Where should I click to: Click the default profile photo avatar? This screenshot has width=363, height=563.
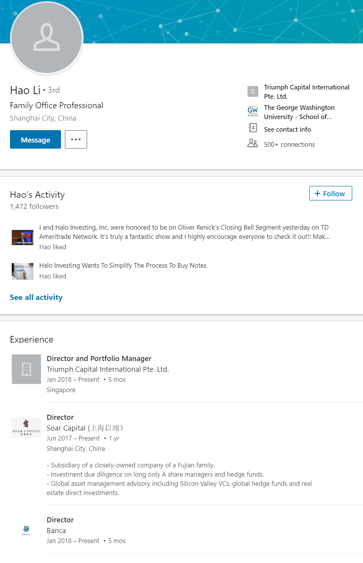coord(46,38)
